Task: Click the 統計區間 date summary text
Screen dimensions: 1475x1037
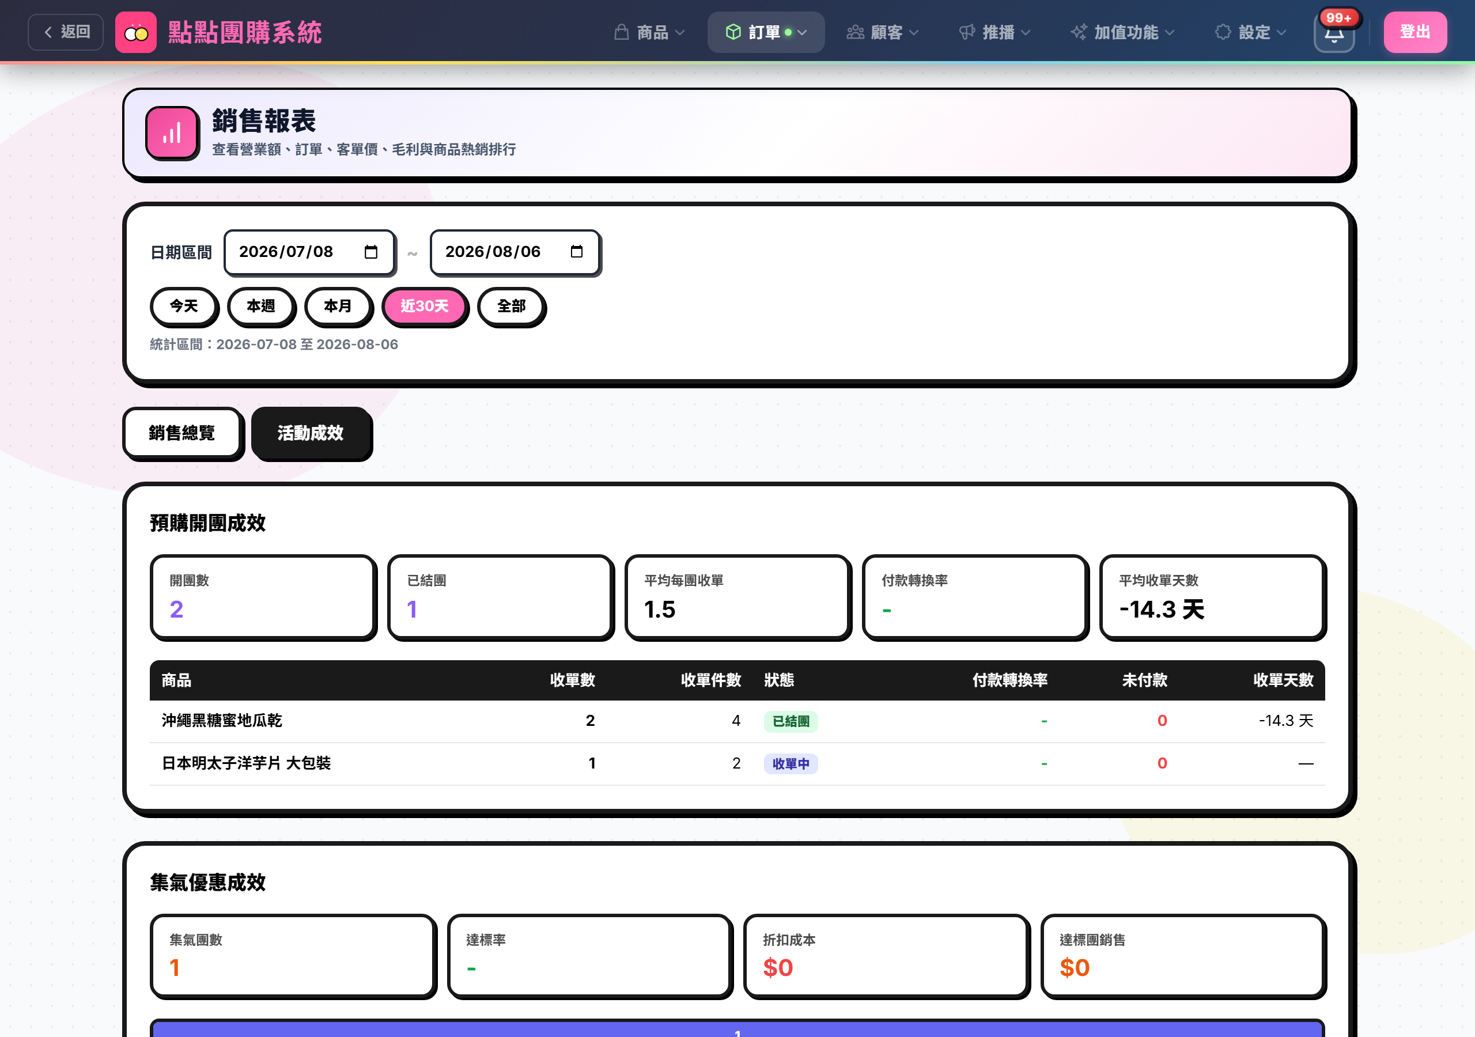Action: [274, 345]
